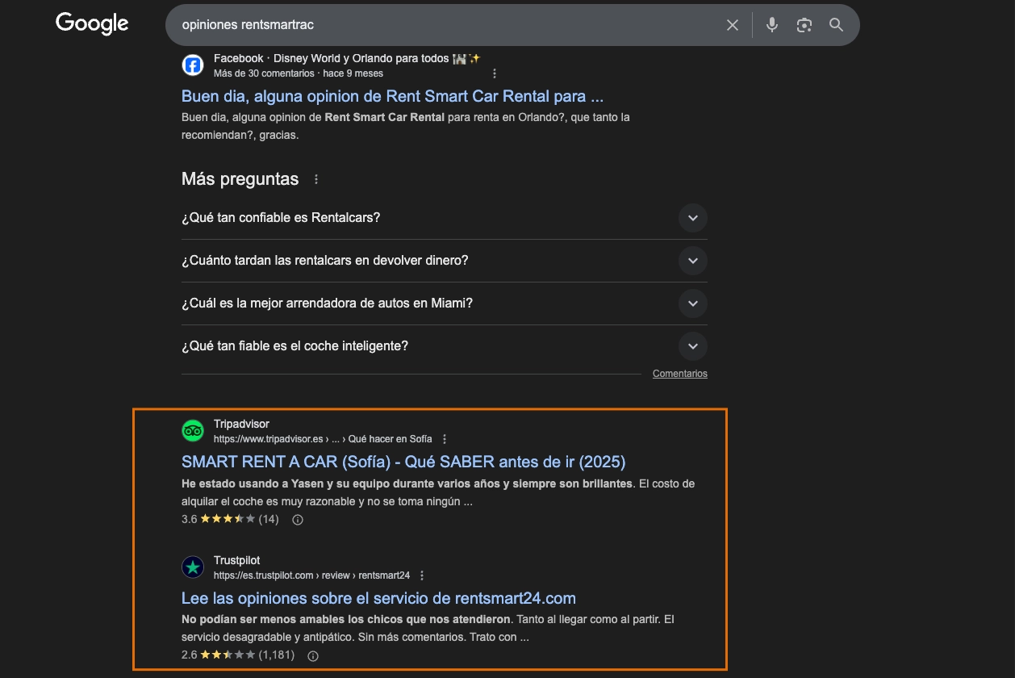
Task: Click info icon next to Tripadvisor rating
Action: point(297,520)
